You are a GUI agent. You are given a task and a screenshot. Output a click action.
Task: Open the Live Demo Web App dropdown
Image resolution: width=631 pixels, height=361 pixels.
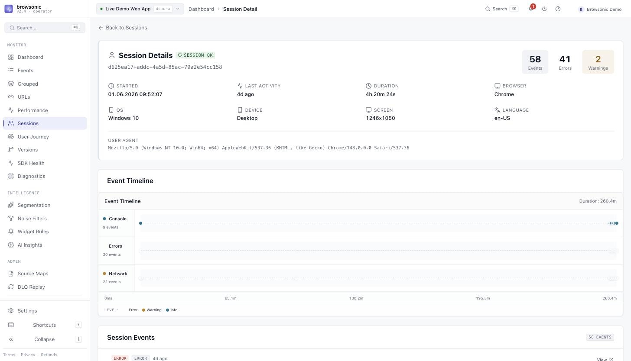(140, 9)
